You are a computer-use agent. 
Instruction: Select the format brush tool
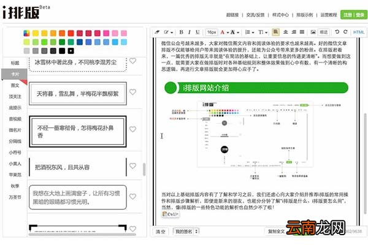click(166, 32)
